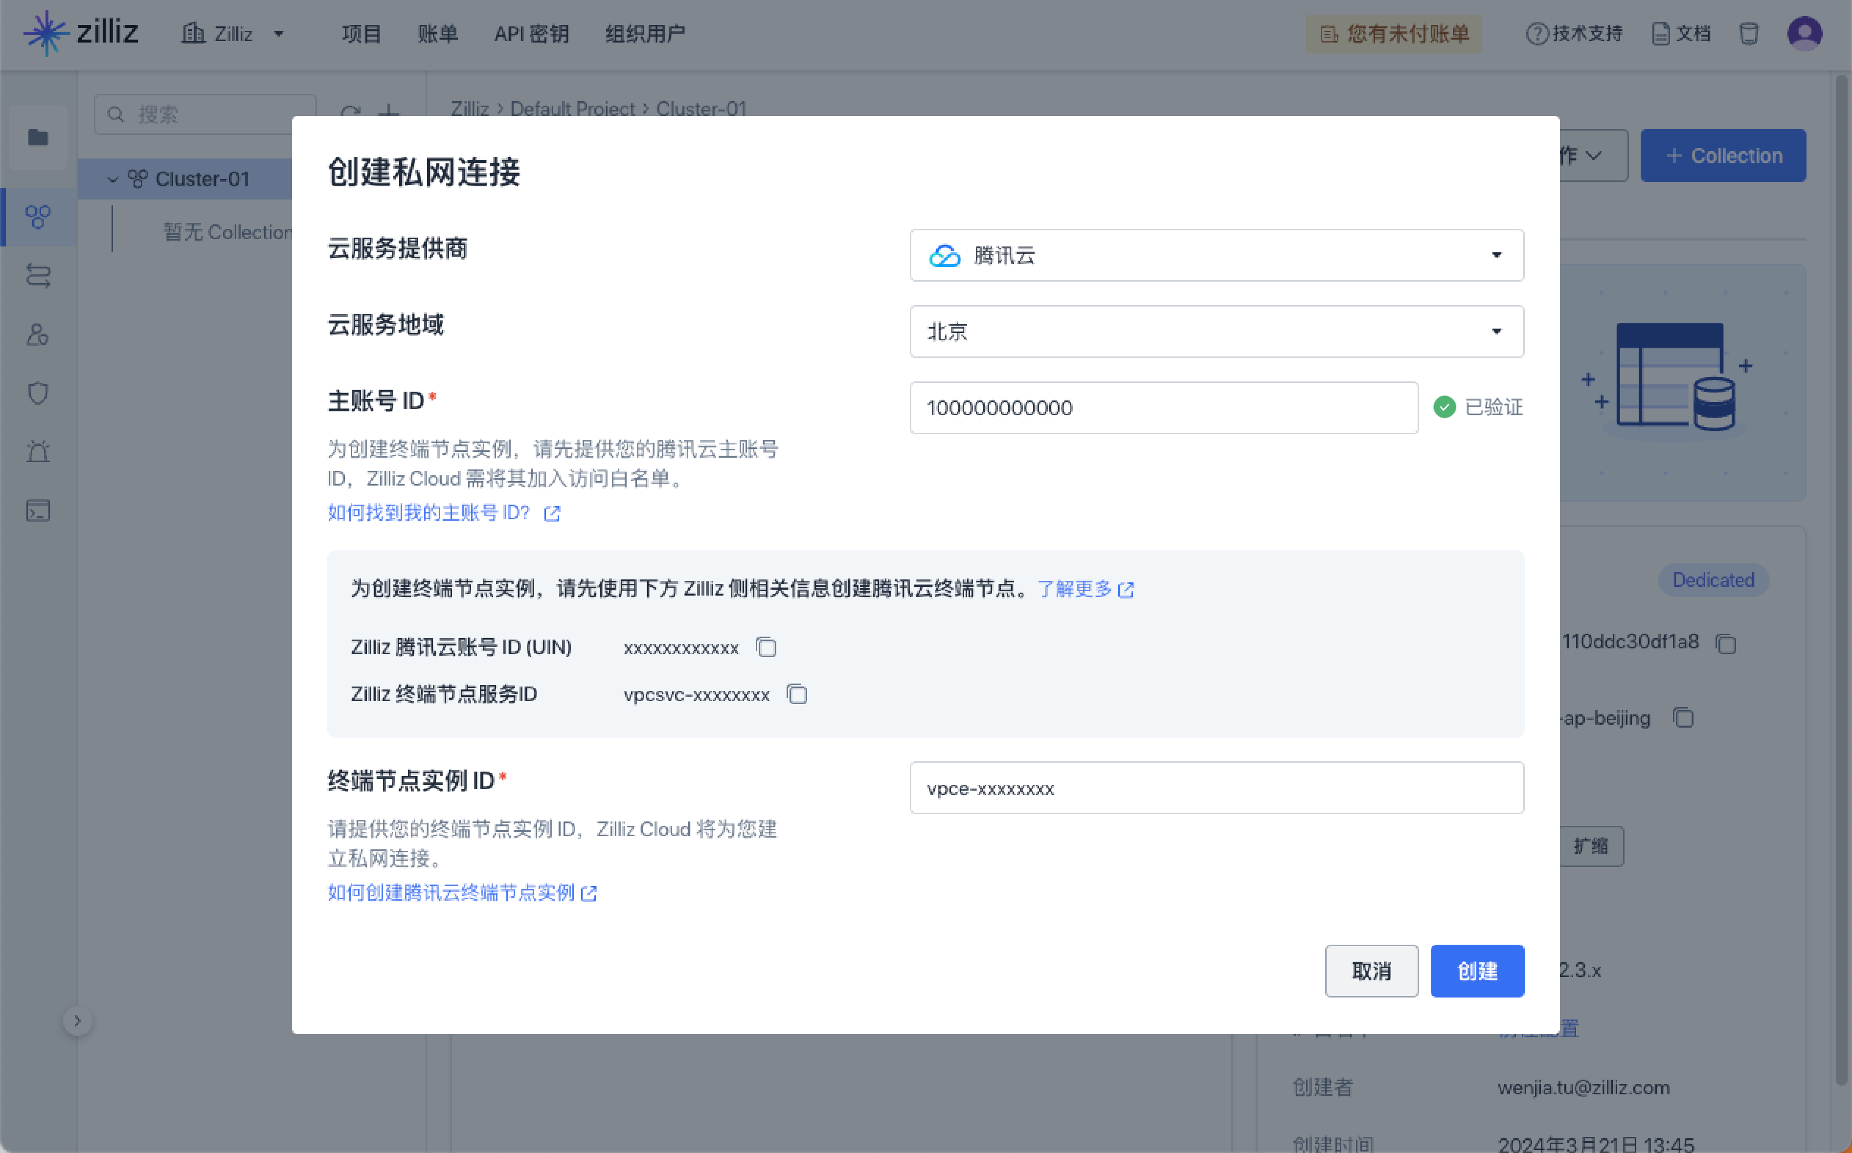1852x1153 pixels.
Task: Open the security shield sidebar icon
Action: [x=38, y=394]
